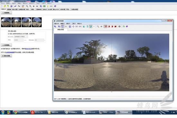Open 工具 Tools menu in panorama editor

[74, 24]
